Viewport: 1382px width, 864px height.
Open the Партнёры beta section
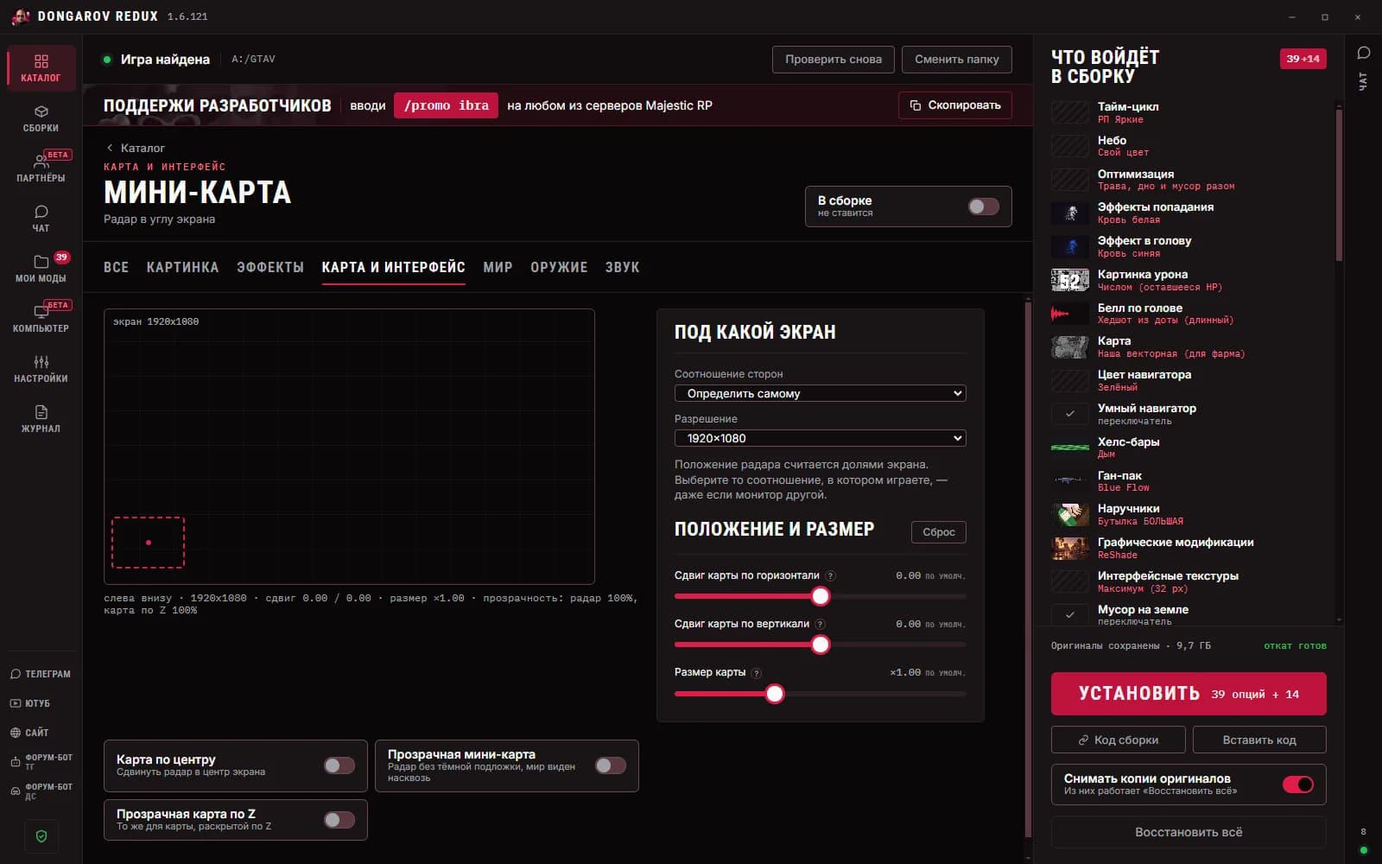point(41,168)
